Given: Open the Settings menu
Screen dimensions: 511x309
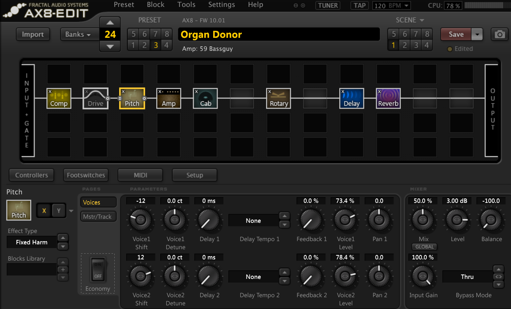Looking at the screenshot, I should (x=222, y=5).
